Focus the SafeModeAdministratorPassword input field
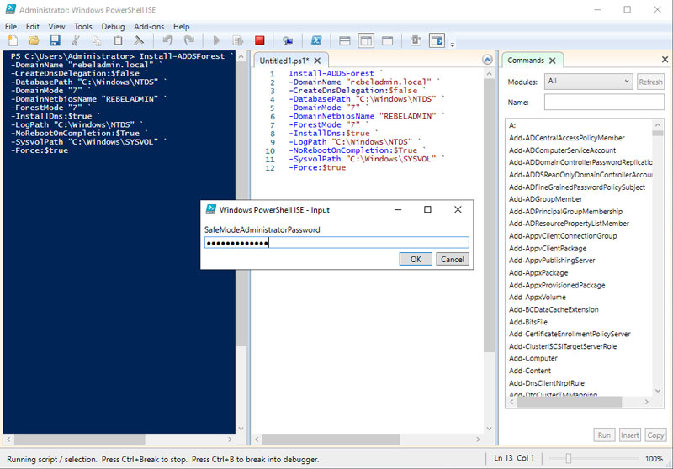The height and width of the screenshot is (469, 673). coord(336,243)
